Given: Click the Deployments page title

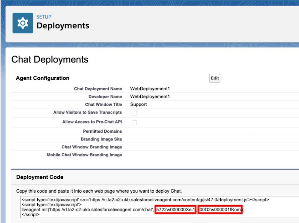Looking at the screenshot, I should [63, 25].
